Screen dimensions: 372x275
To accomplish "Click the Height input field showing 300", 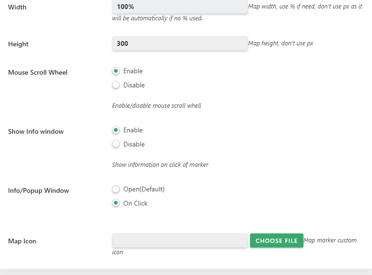I will pyautogui.click(x=180, y=43).
